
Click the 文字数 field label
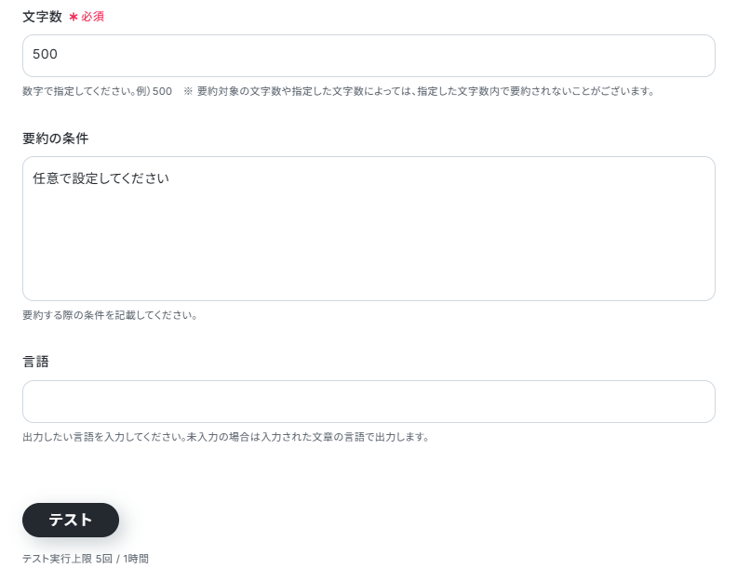coord(42,17)
